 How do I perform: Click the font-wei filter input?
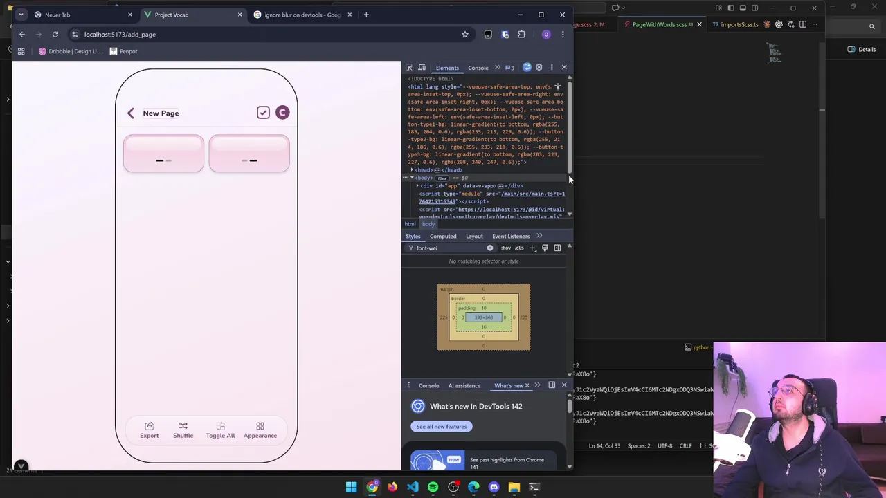point(449,248)
